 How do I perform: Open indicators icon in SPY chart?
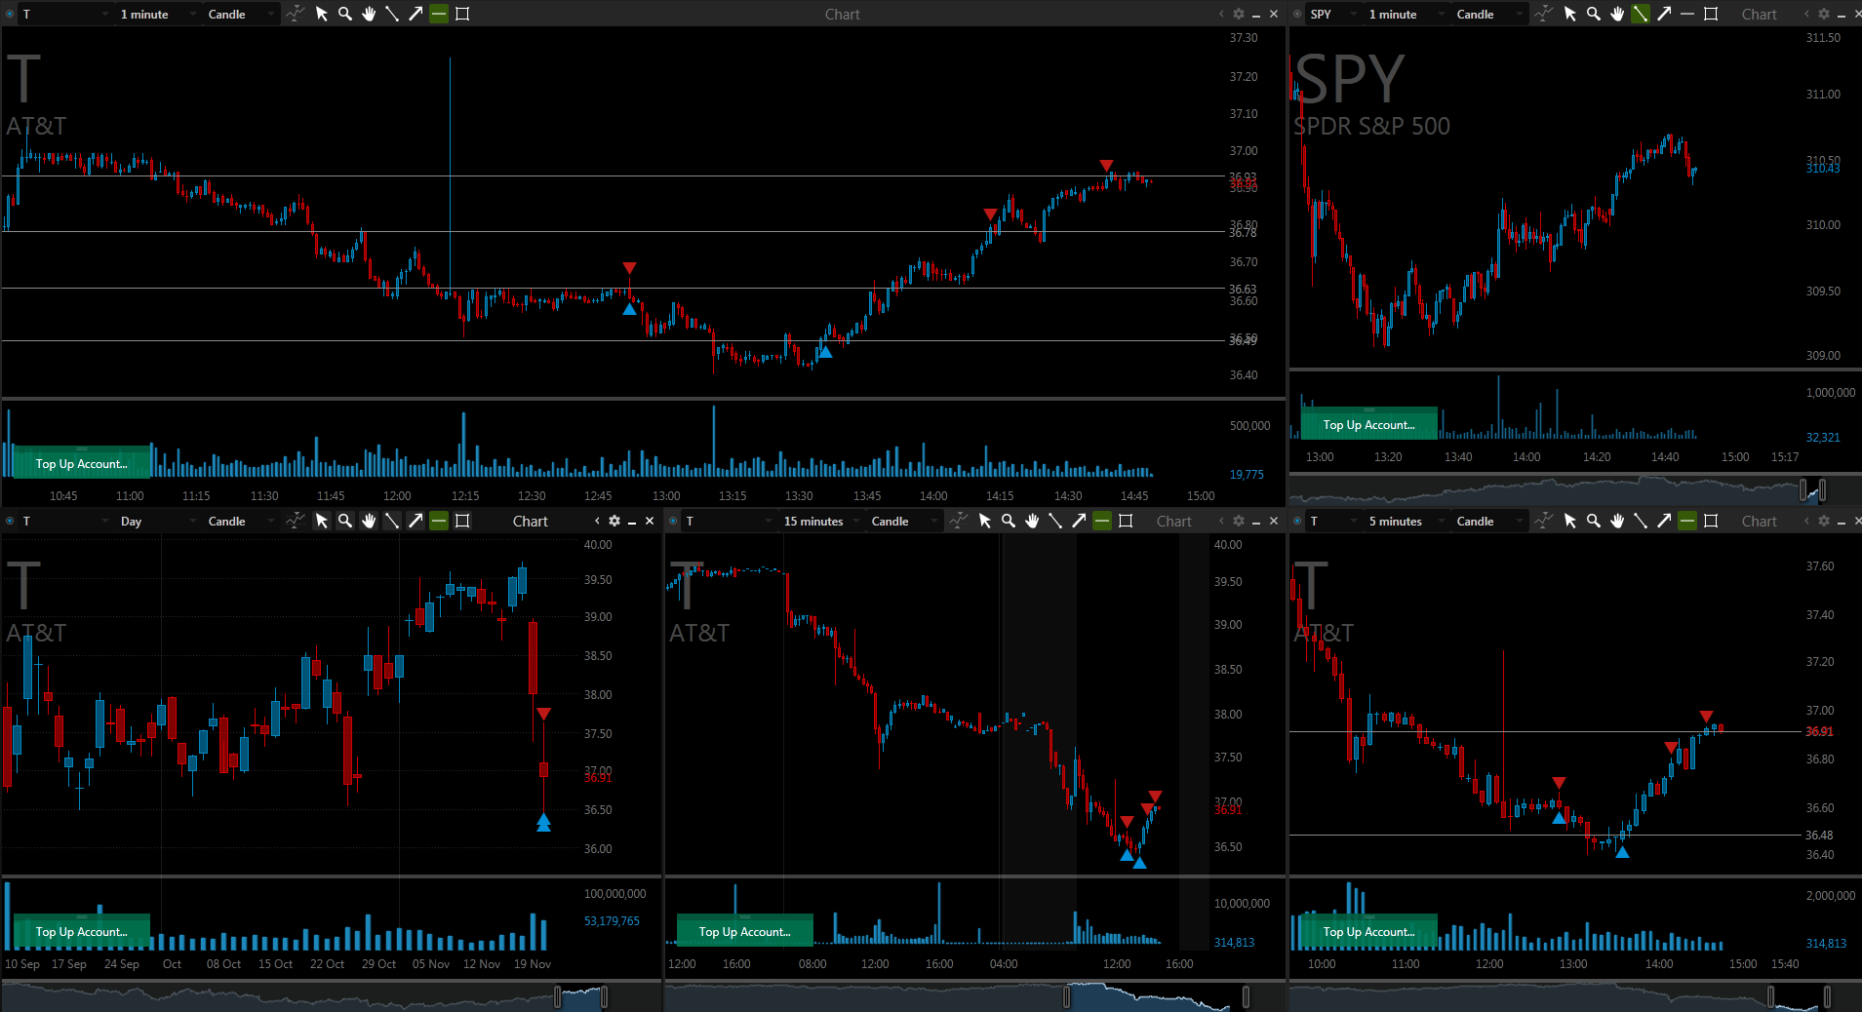pos(1543,14)
